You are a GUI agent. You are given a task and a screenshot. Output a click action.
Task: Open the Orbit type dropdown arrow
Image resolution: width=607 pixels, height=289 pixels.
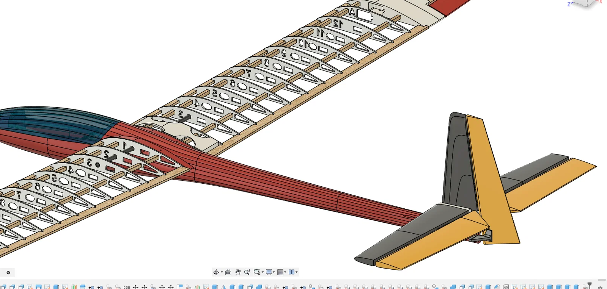point(222,272)
